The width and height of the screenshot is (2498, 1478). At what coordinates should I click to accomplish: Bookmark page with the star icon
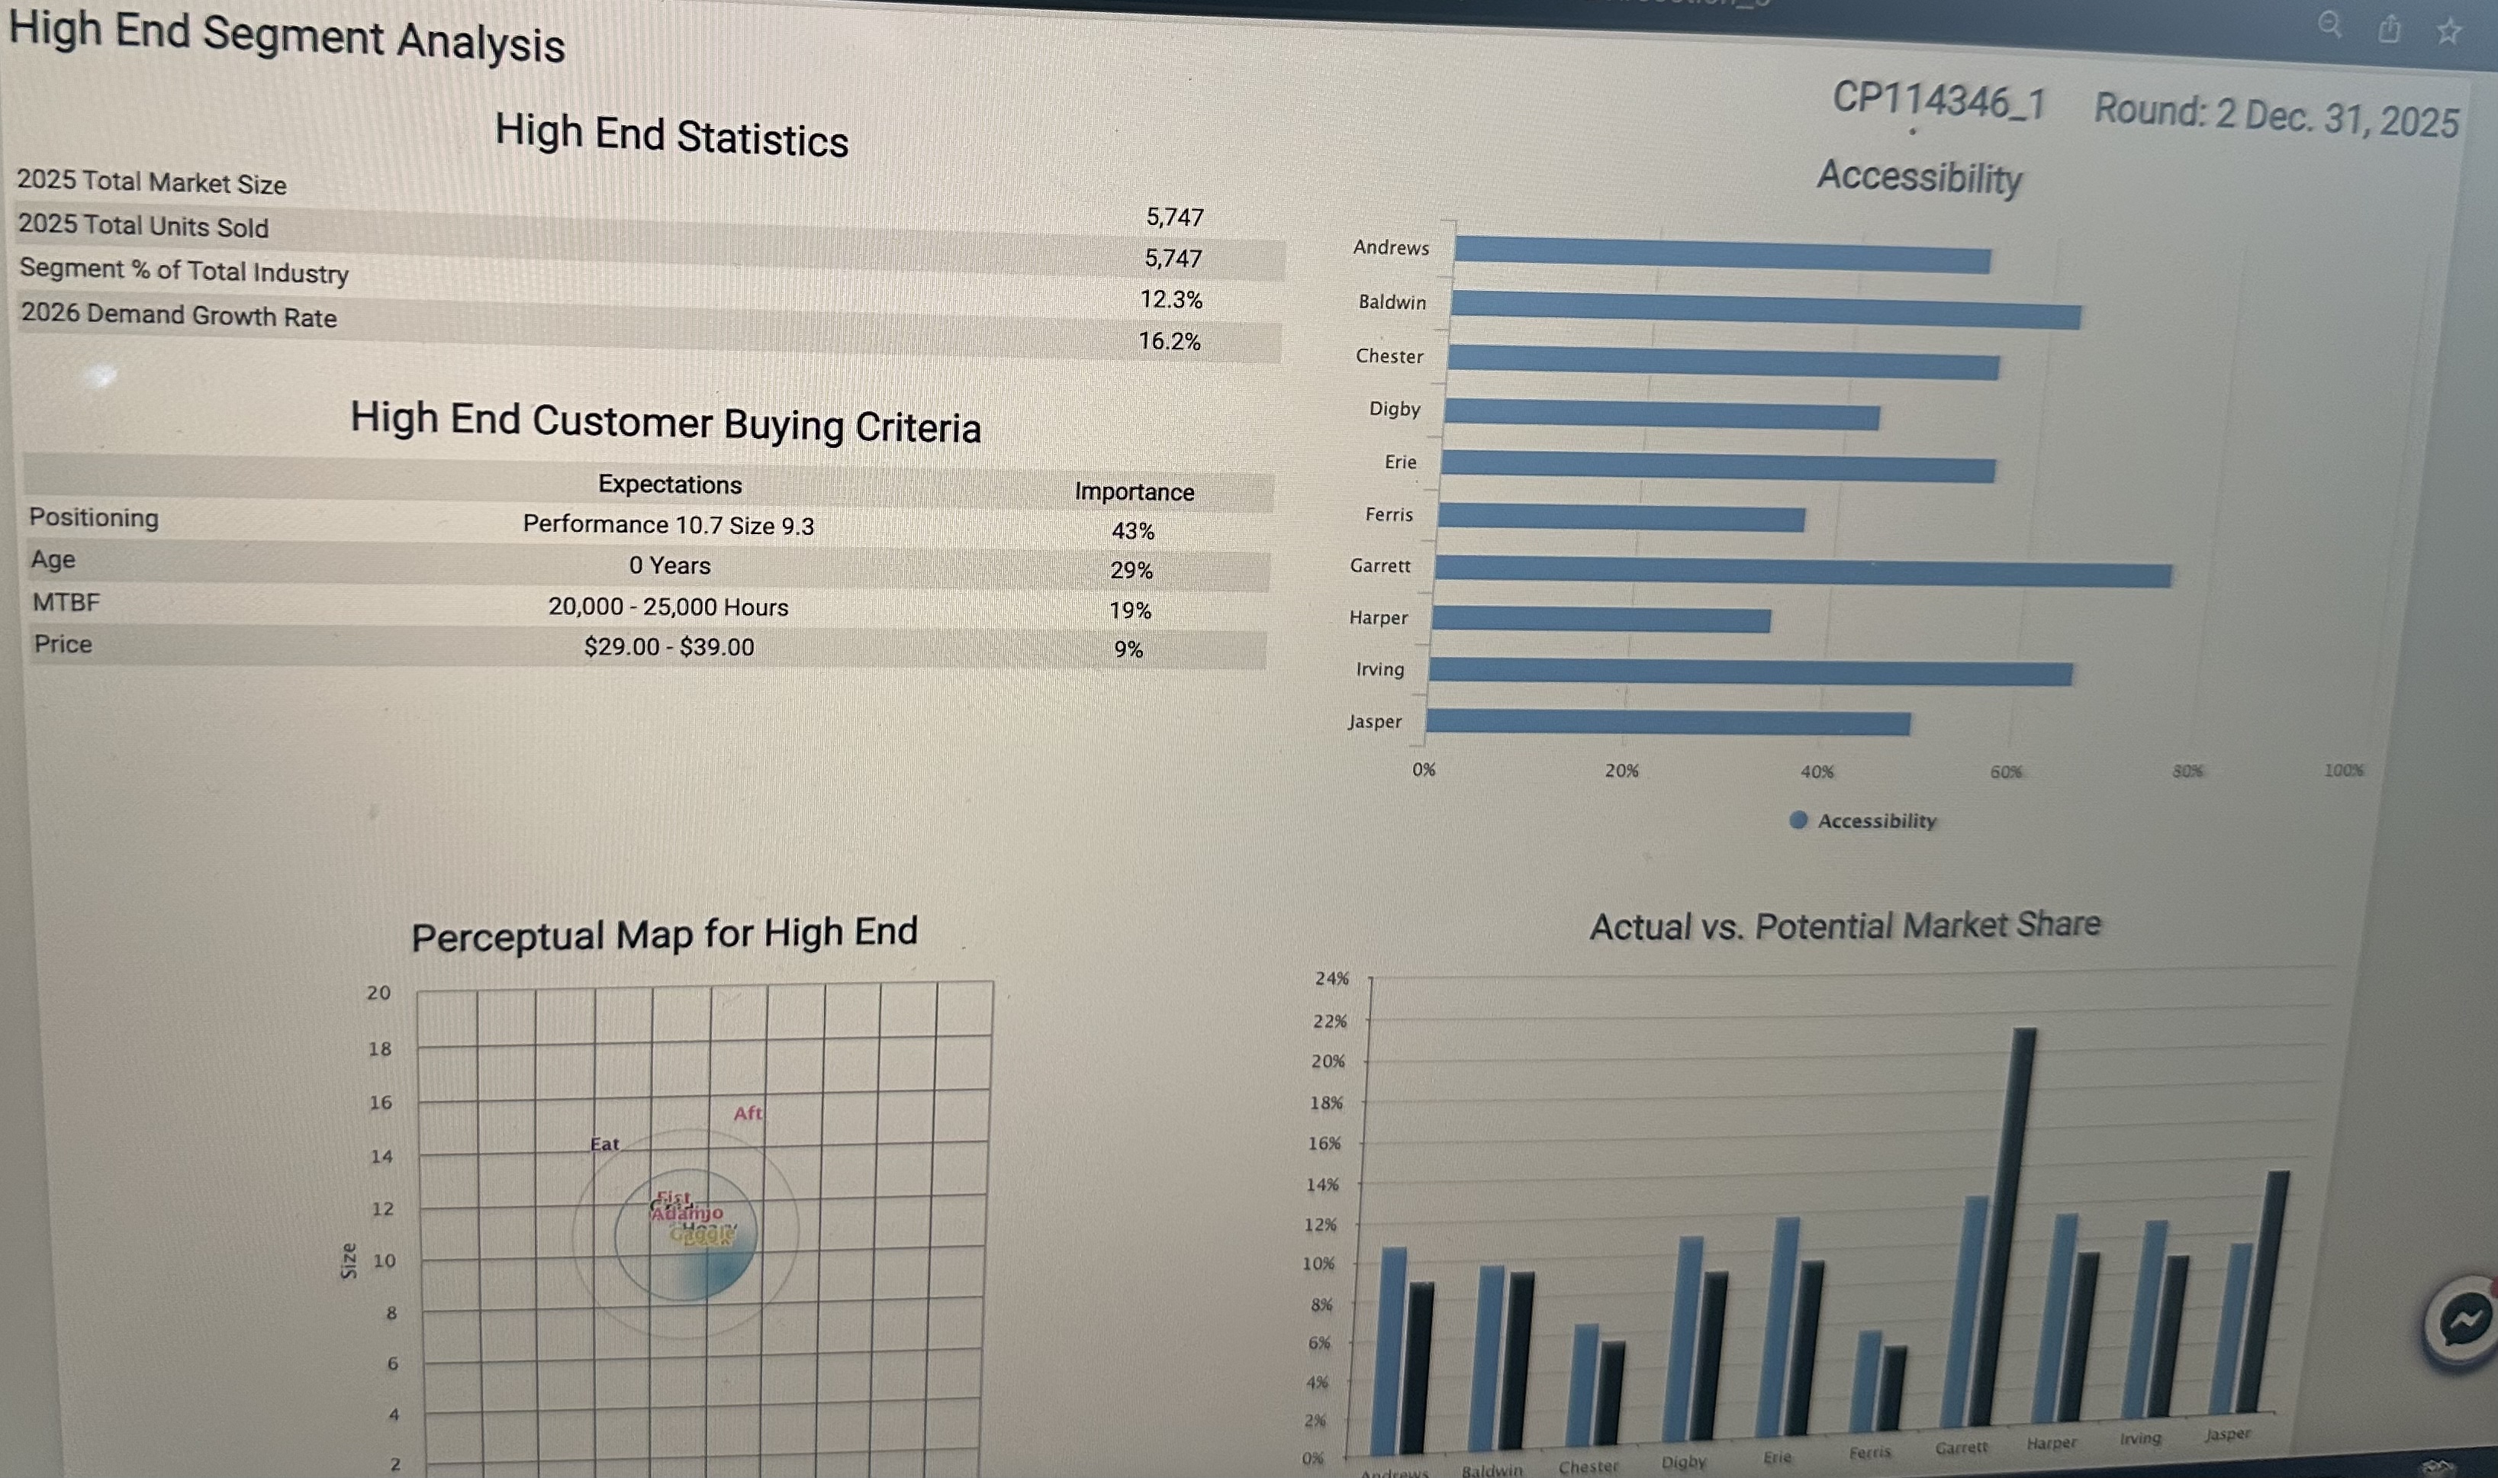pyautogui.click(x=2449, y=32)
